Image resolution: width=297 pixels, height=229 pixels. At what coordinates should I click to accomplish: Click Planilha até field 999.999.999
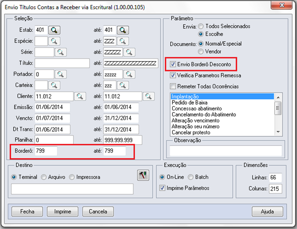123,140
